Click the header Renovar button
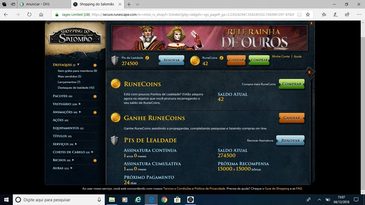This screenshot has width=365, height=205. [172, 60]
